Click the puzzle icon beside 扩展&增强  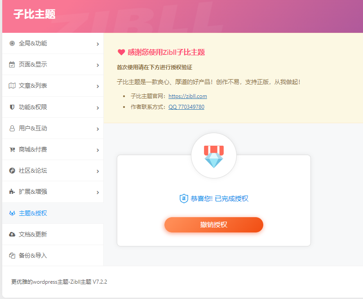12,192
